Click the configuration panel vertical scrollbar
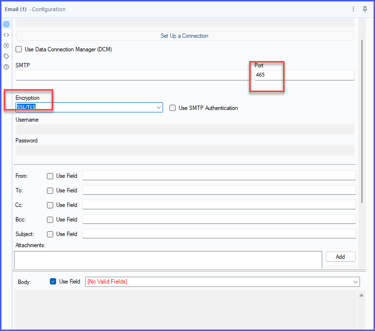 [x=362, y=121]
